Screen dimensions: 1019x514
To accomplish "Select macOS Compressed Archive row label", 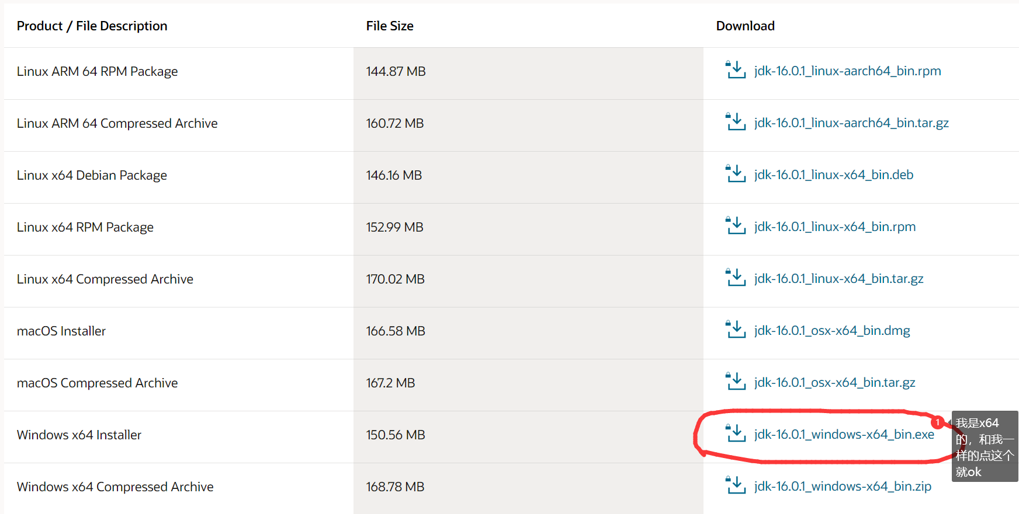I will pos(97,383).
